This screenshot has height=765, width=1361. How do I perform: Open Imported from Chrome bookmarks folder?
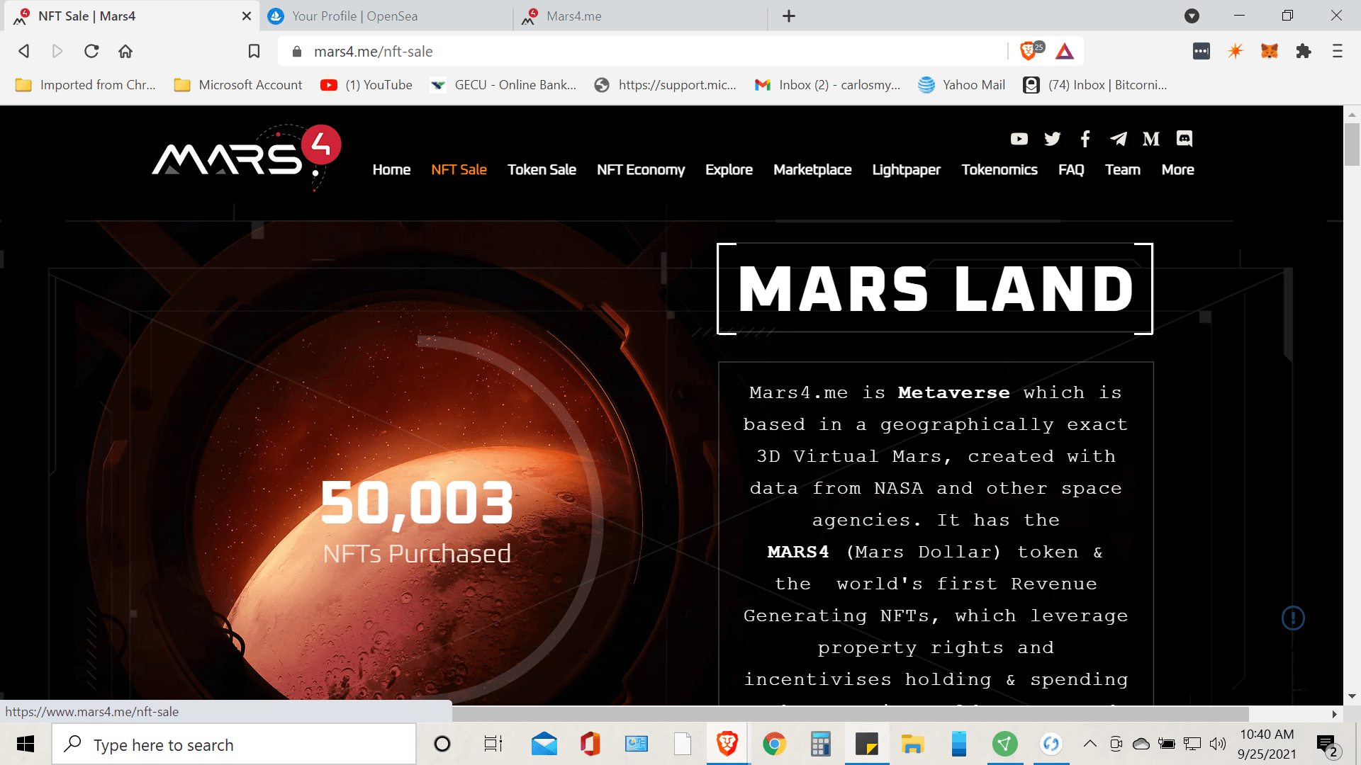(85, 85)
